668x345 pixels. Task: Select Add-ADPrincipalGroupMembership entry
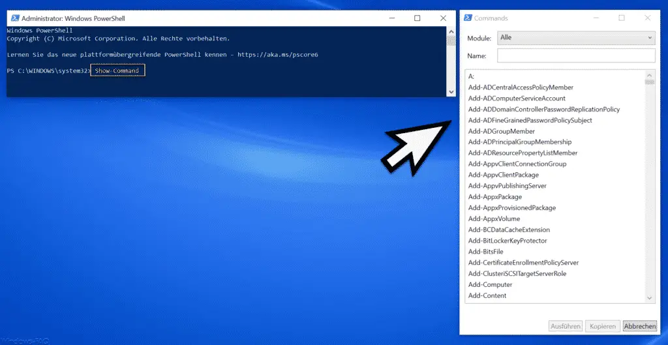[x=520, y=142]
